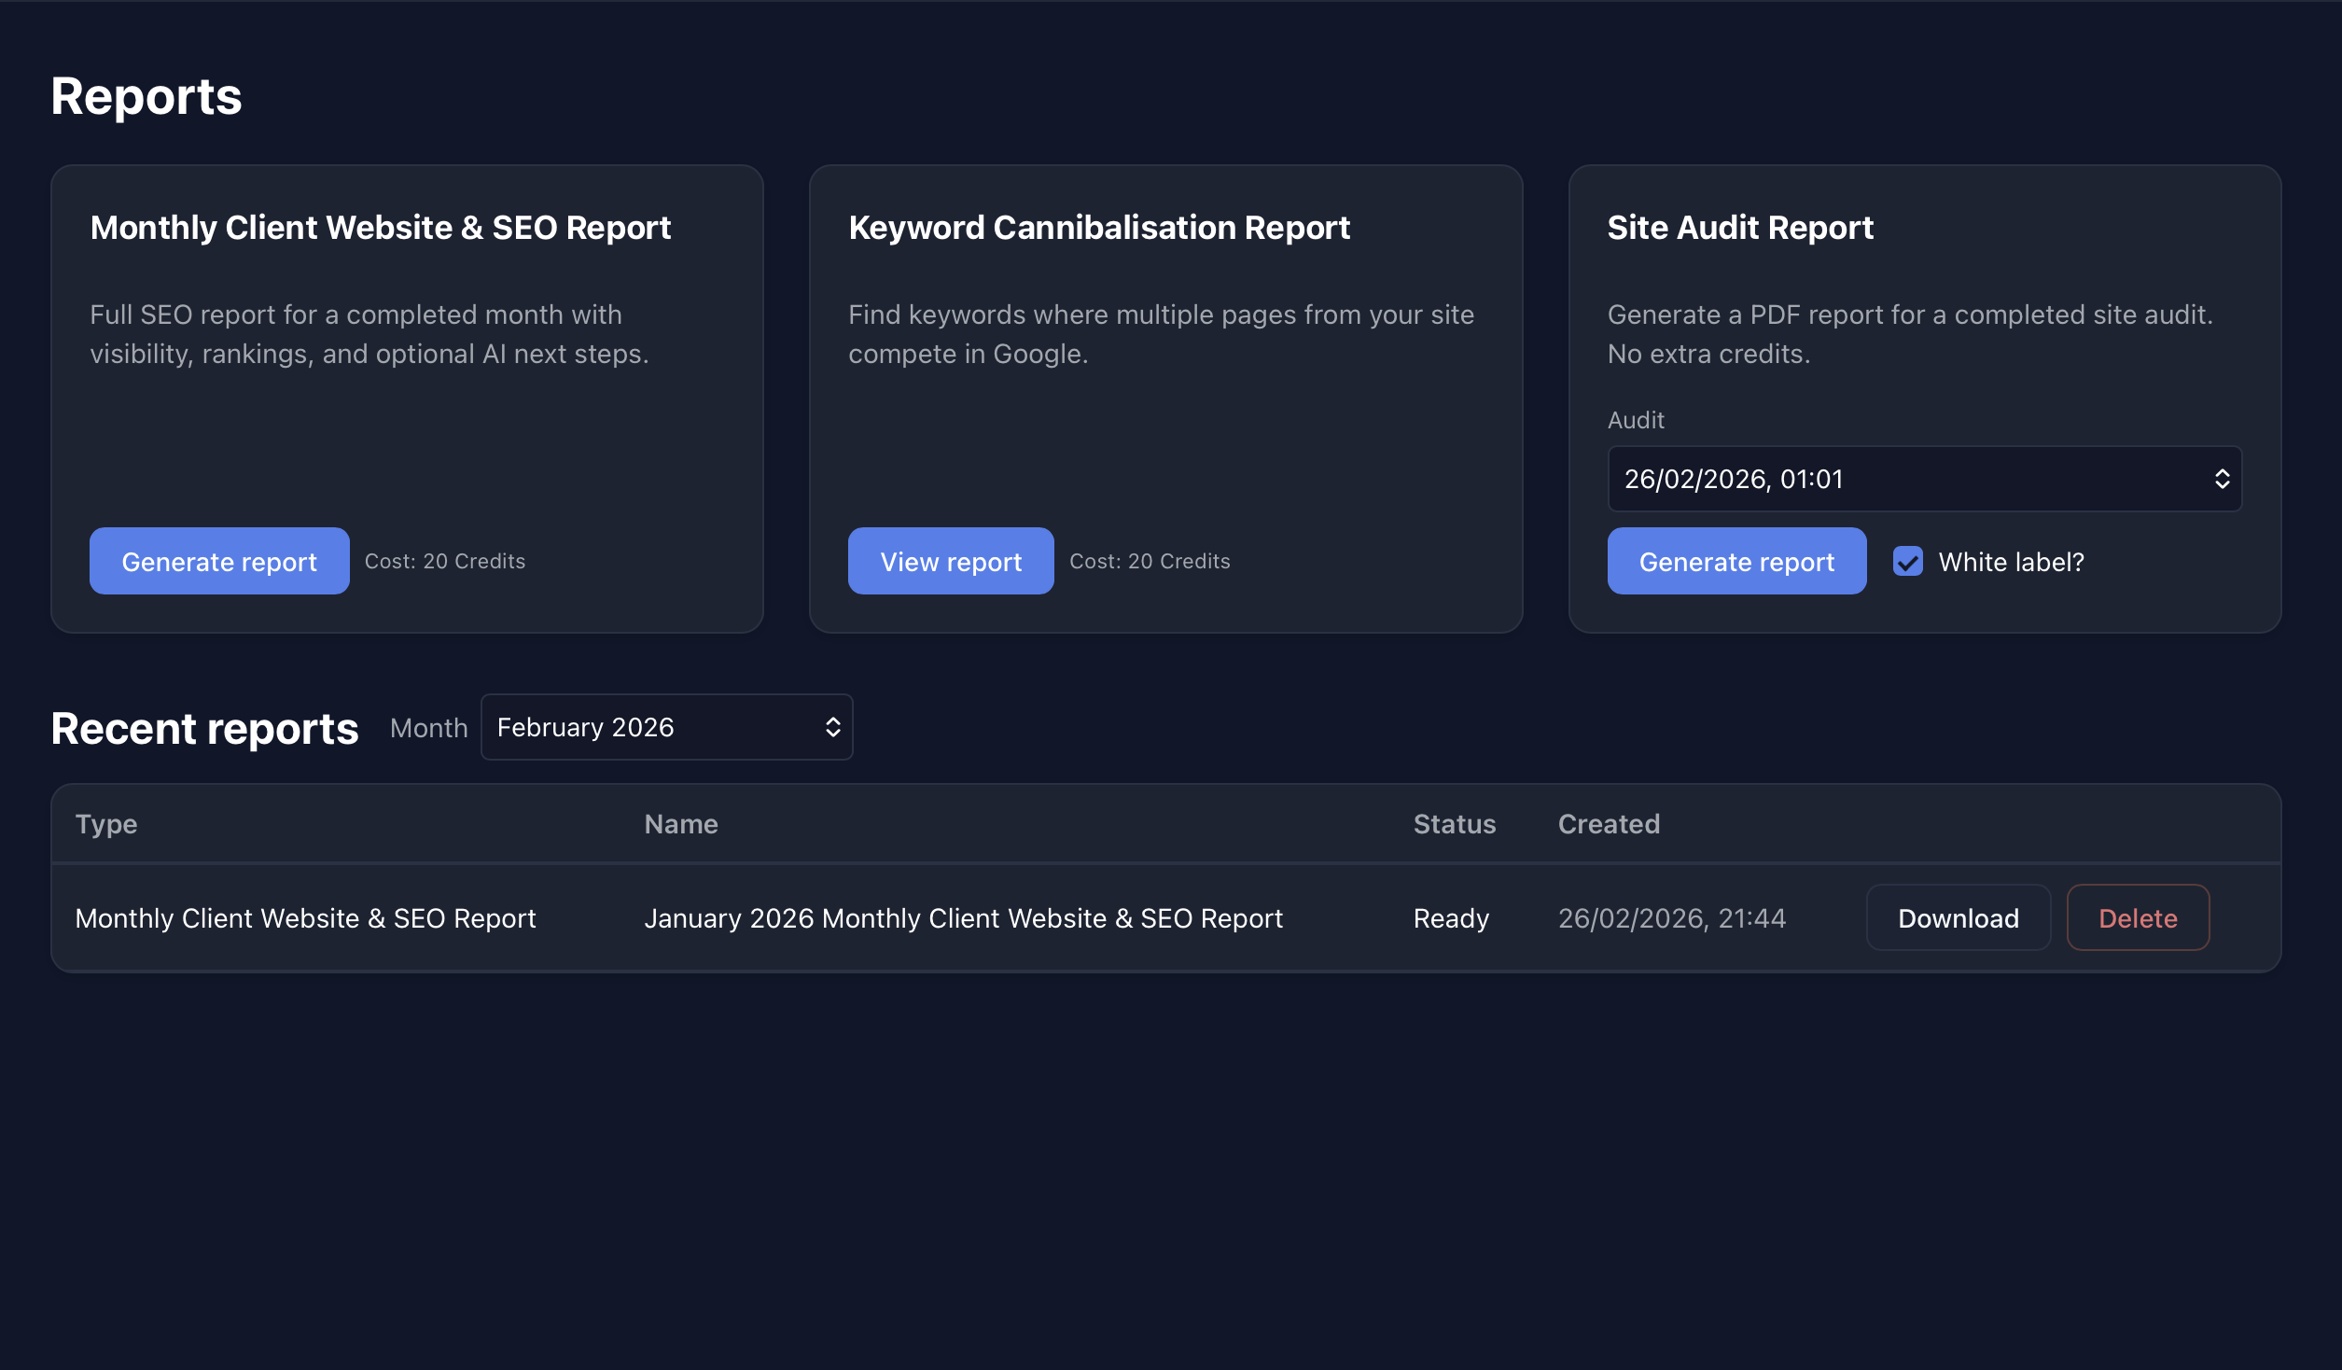This screenshot has height=1370, width=2342.
Task: Sort reports by the Created column
Action: coord(1608,824)
